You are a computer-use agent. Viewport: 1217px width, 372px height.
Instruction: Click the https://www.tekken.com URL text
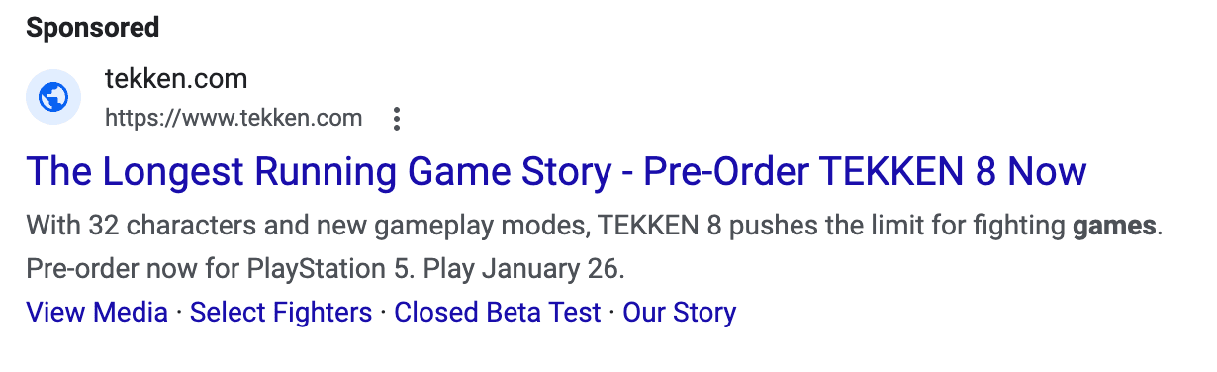[x=234, y=119]
